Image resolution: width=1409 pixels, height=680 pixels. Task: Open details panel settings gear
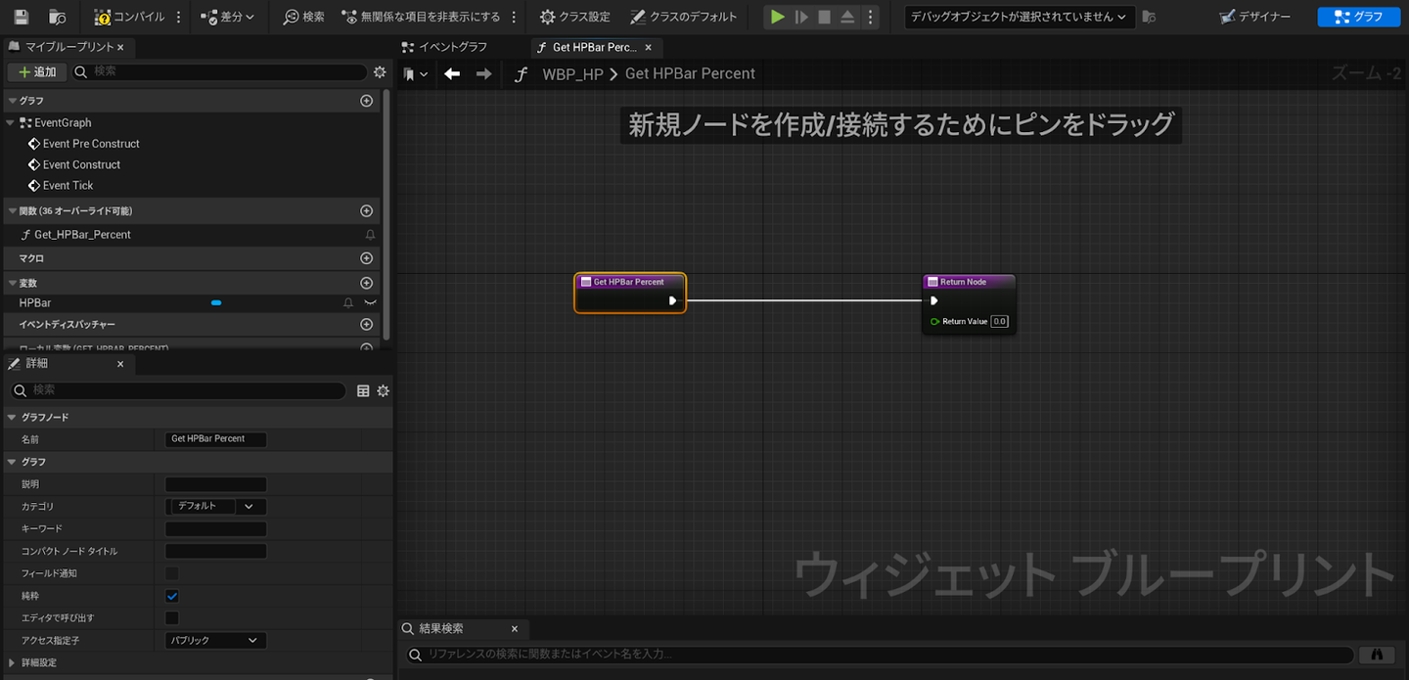(383, 390)
